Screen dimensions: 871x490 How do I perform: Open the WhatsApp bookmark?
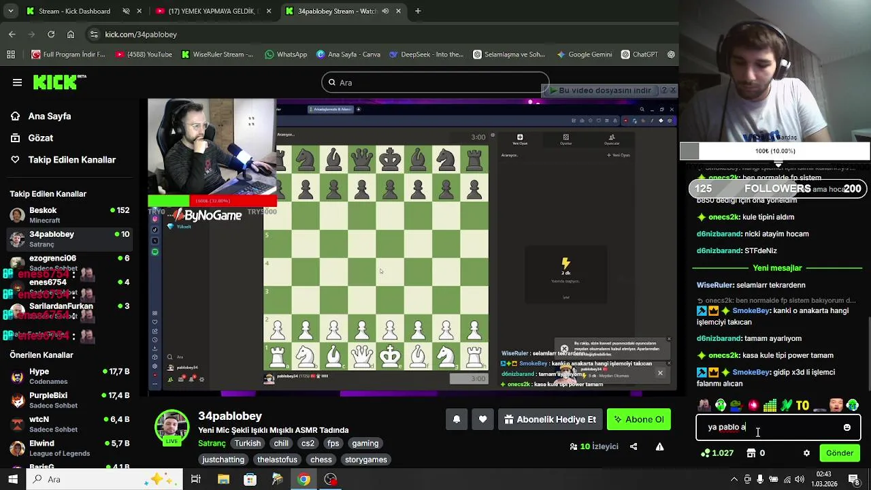[286, 54]
